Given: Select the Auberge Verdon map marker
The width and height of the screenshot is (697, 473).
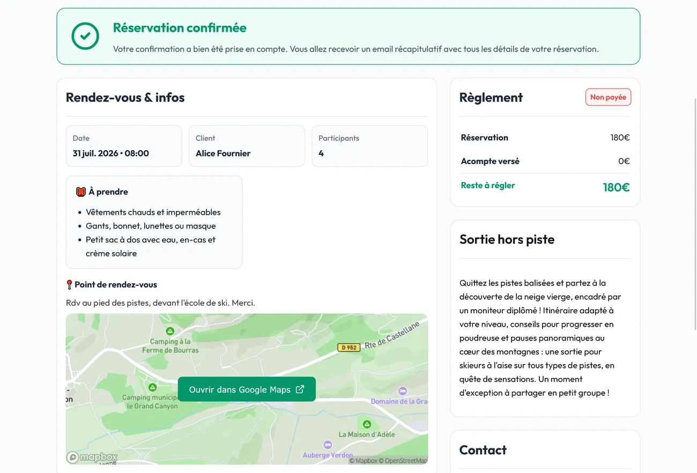Looking at the screenshot, I should pyautogui.click(x=328, y=445).
